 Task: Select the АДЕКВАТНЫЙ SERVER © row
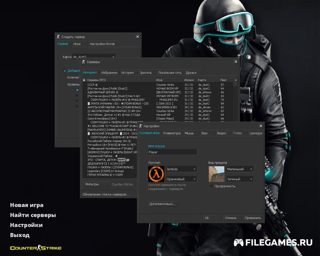pyautogui.click(x=158, y=92)
